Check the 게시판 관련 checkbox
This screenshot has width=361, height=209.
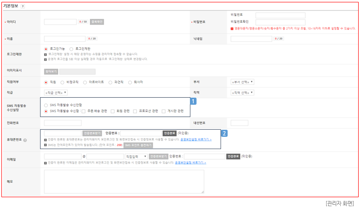coord(164,111)
